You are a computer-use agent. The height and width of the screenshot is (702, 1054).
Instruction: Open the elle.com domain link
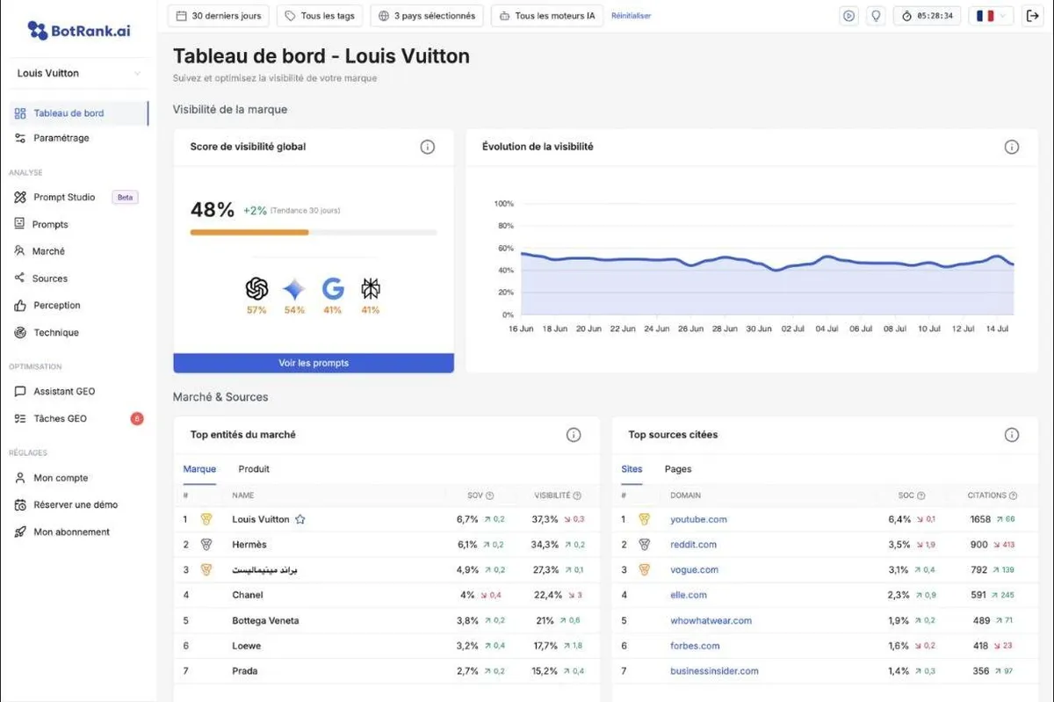coord(689,595)
